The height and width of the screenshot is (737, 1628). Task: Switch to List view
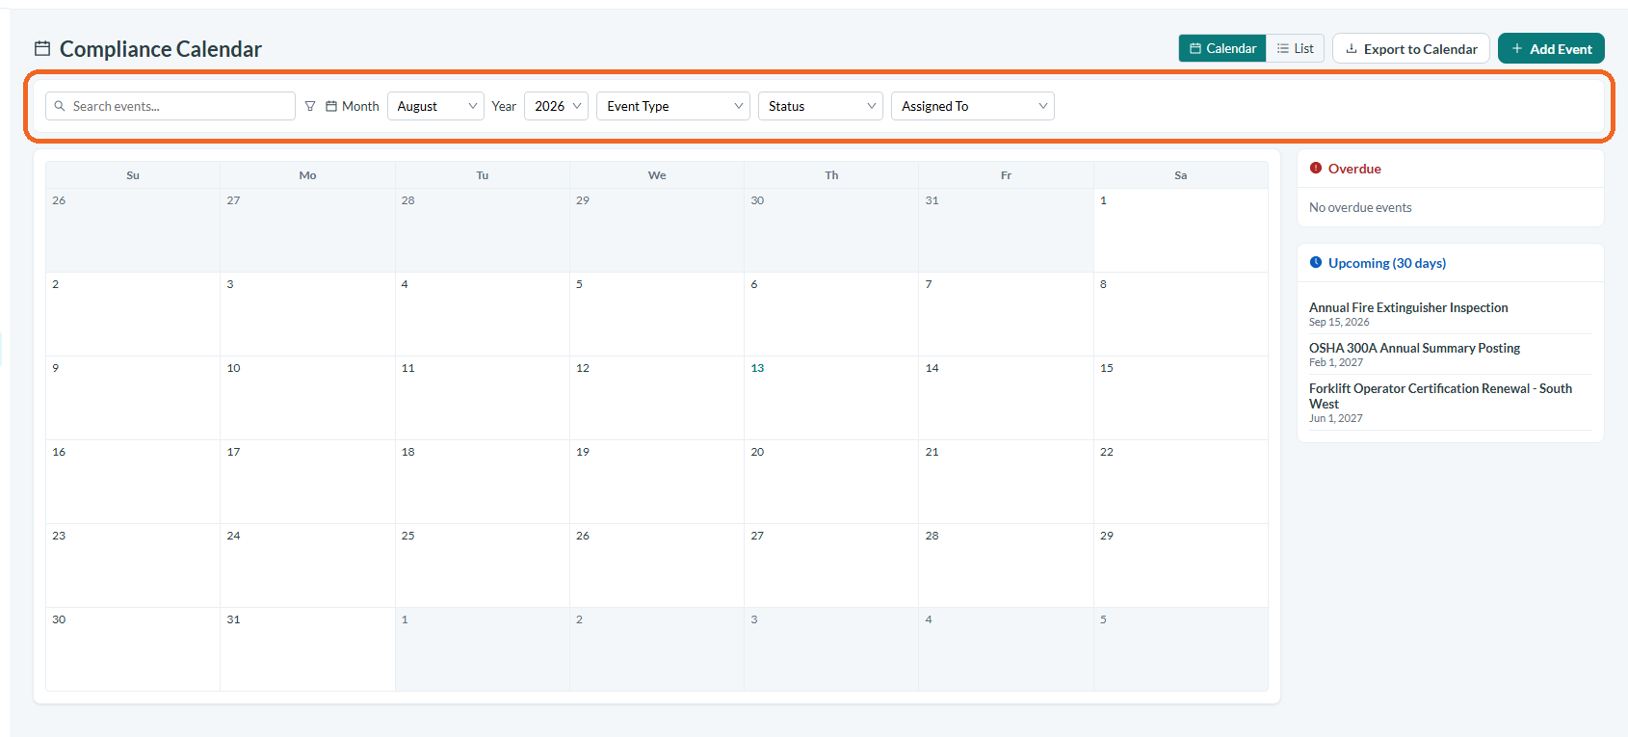(1296, 48)
